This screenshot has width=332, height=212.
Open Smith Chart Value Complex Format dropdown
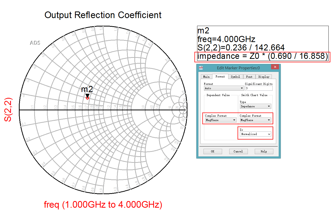point(255,120)
